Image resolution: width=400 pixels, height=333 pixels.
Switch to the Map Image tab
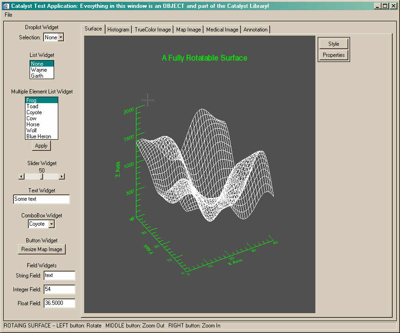188,29
